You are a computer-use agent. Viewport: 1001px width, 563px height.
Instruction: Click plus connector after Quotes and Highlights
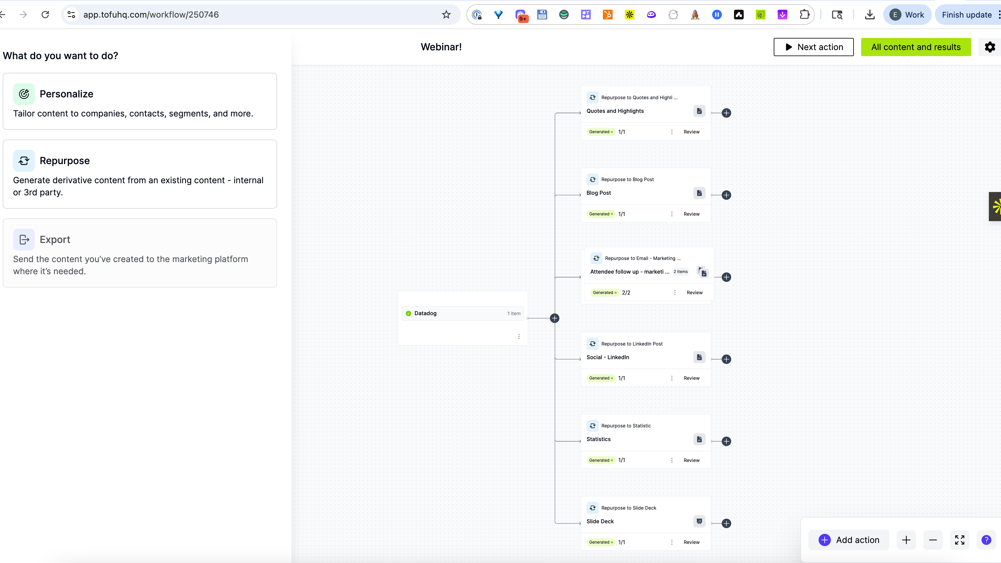(x=726, y=113)
